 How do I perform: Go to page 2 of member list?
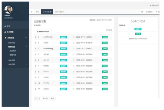(40, 98)
